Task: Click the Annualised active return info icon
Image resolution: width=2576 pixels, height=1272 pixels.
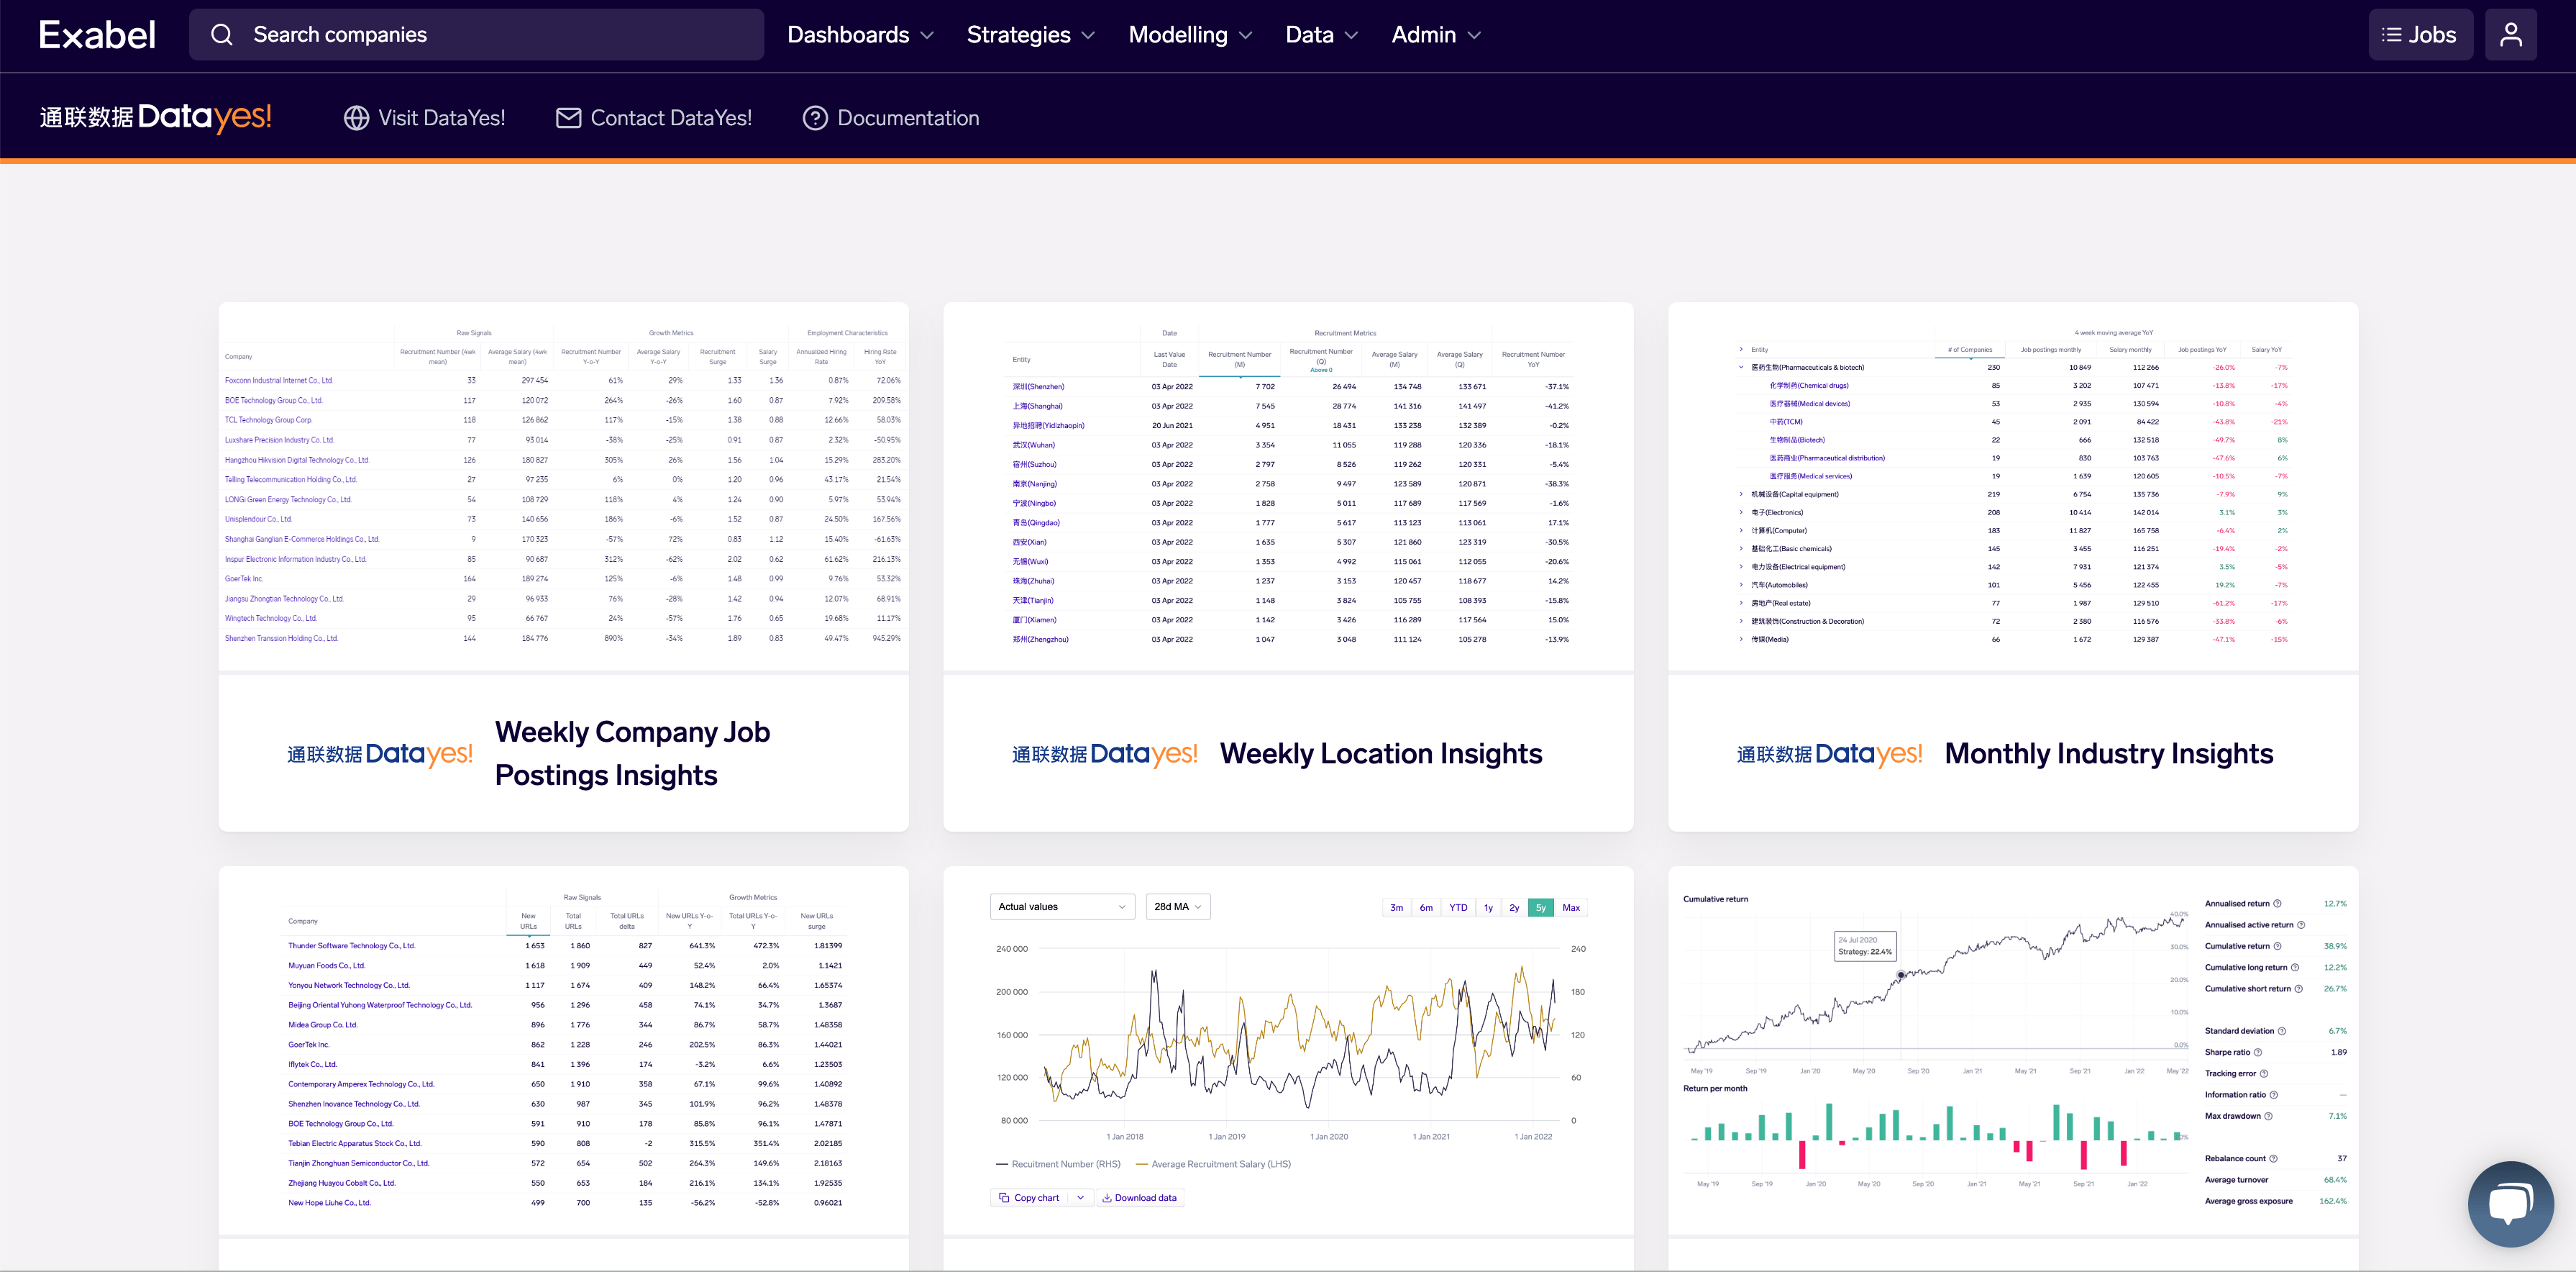Action: (2300, 925)
